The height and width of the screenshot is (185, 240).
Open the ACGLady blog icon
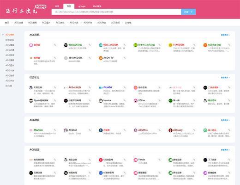(170, 130)
